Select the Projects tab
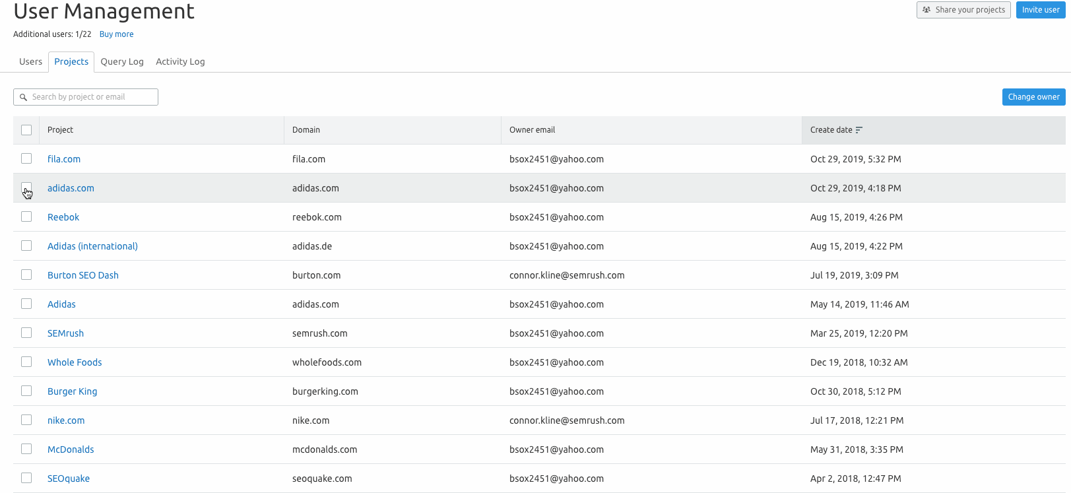Screen dimensions: 1071x493 pyautogui.click(x=71, y=61)
